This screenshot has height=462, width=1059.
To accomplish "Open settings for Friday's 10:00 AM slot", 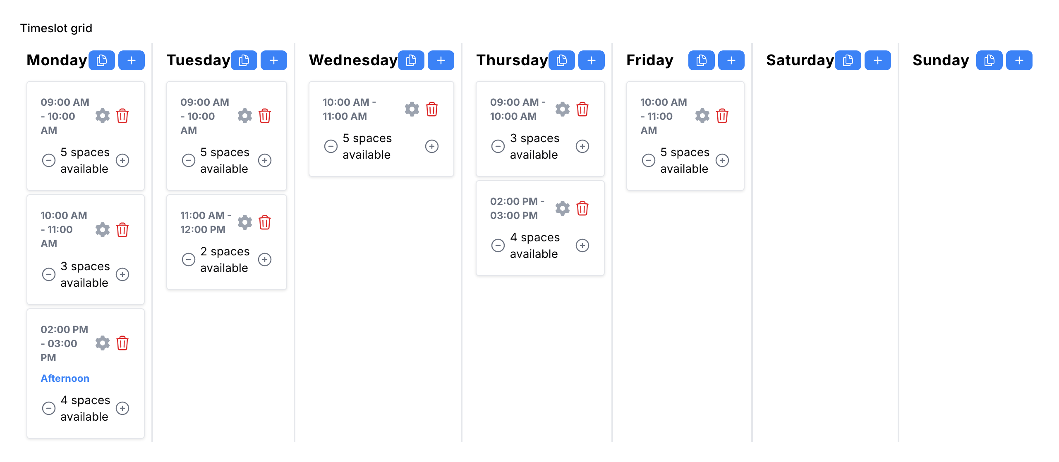I will pyautogui.click(x=702, y=116).
